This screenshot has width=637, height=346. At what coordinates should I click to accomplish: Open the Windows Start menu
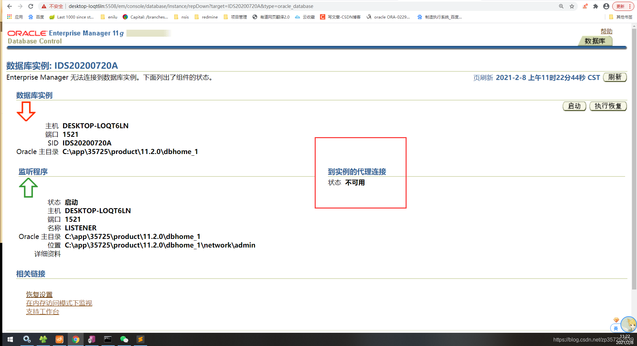point(10,339)
